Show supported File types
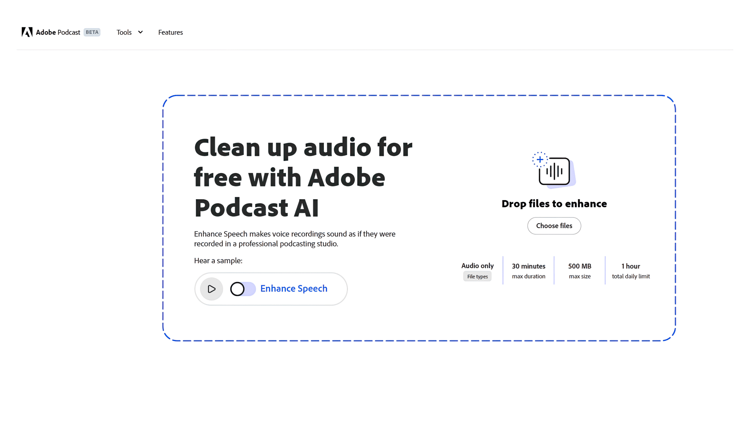The width and height of the screenshot is (750, 422). [x=477, y=277]
